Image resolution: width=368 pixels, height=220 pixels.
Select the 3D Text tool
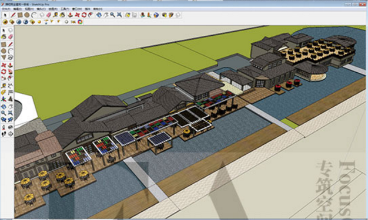[11, 99]
